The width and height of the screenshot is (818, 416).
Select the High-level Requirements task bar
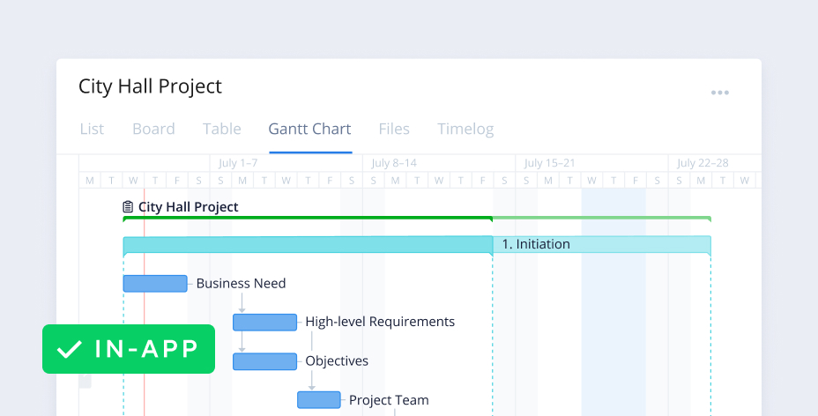(264, 323)
